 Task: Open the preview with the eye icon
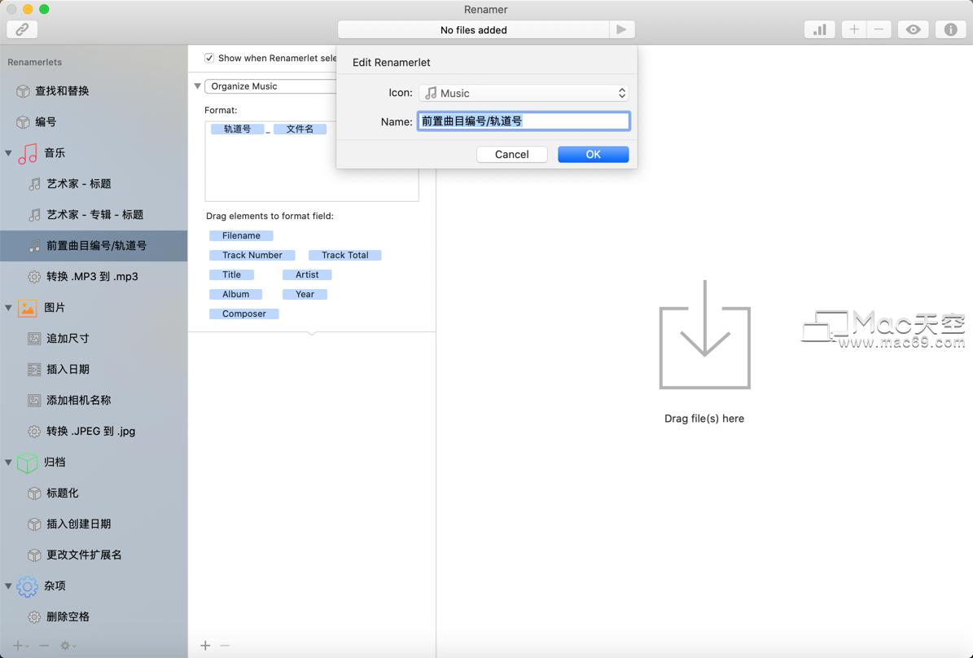pos(913,29)
